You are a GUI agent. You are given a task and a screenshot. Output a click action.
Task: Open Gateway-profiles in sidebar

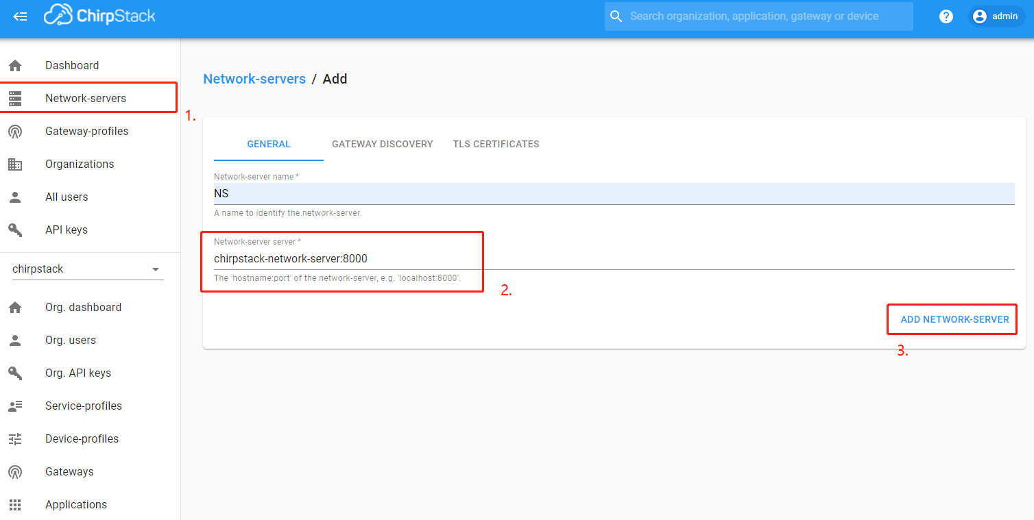(x=90, y=132)
